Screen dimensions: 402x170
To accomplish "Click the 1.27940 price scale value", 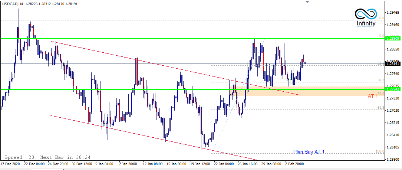I will [x=393, y=74].
